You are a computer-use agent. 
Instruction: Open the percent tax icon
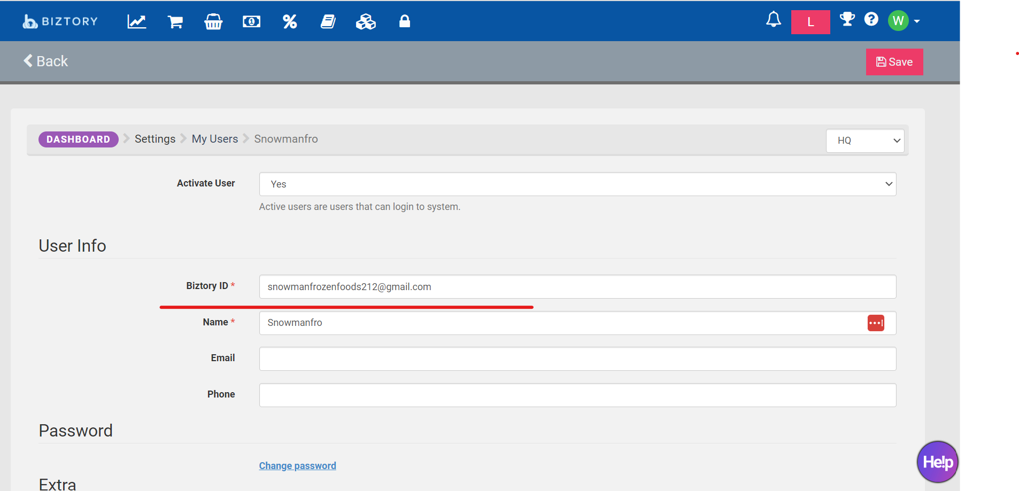[290, 21]
